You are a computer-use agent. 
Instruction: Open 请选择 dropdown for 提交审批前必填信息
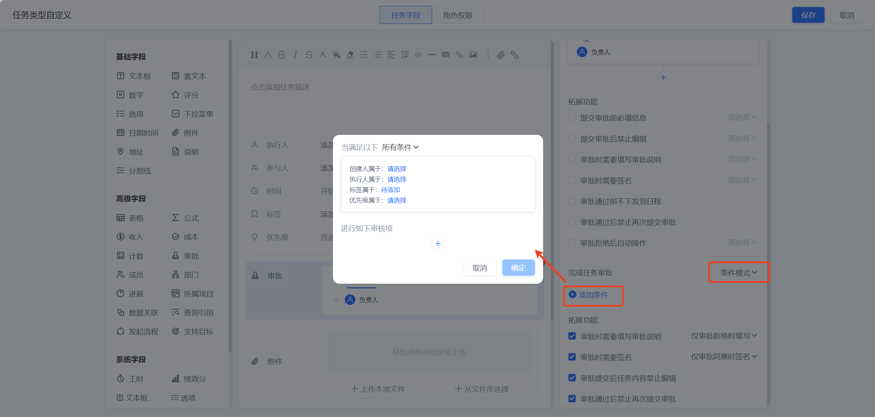[743, 117]
